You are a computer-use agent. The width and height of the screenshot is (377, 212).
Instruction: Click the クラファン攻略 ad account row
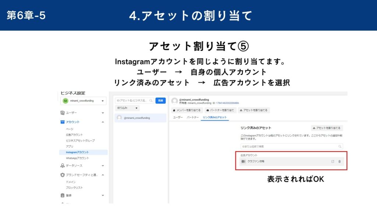[292, 162]
